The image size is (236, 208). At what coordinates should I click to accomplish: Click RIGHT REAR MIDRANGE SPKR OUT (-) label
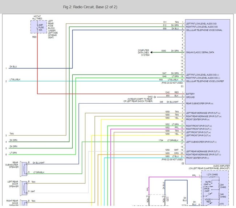(x=203, y=155)
